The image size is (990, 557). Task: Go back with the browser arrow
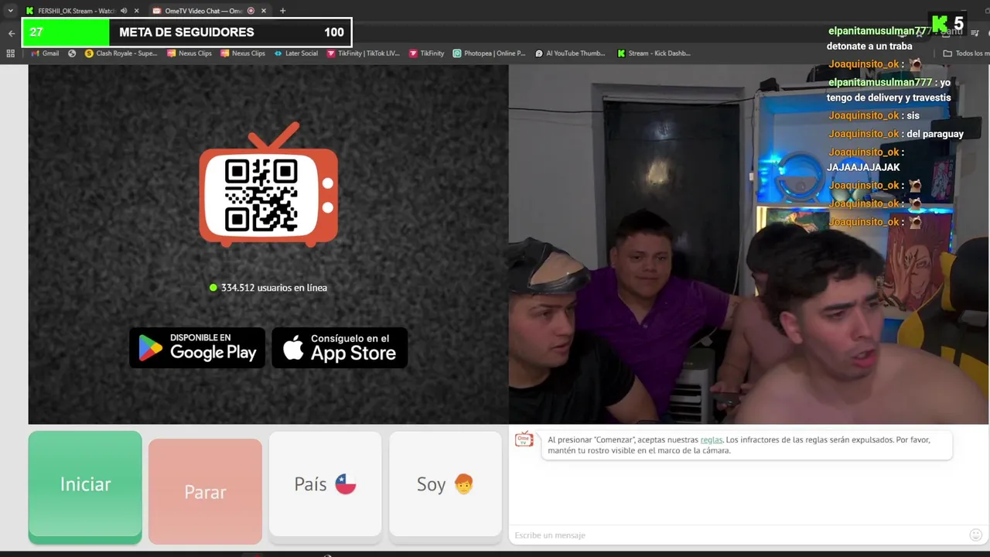[x=11, y=33]
